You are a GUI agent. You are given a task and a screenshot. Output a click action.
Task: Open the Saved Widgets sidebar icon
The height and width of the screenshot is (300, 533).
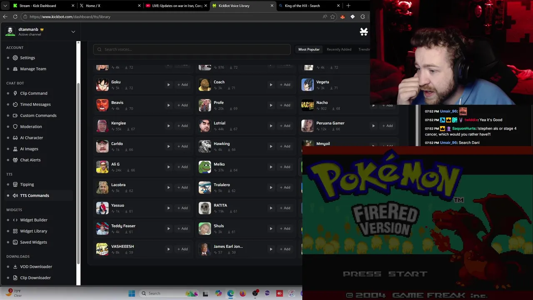tap(15, 242)
